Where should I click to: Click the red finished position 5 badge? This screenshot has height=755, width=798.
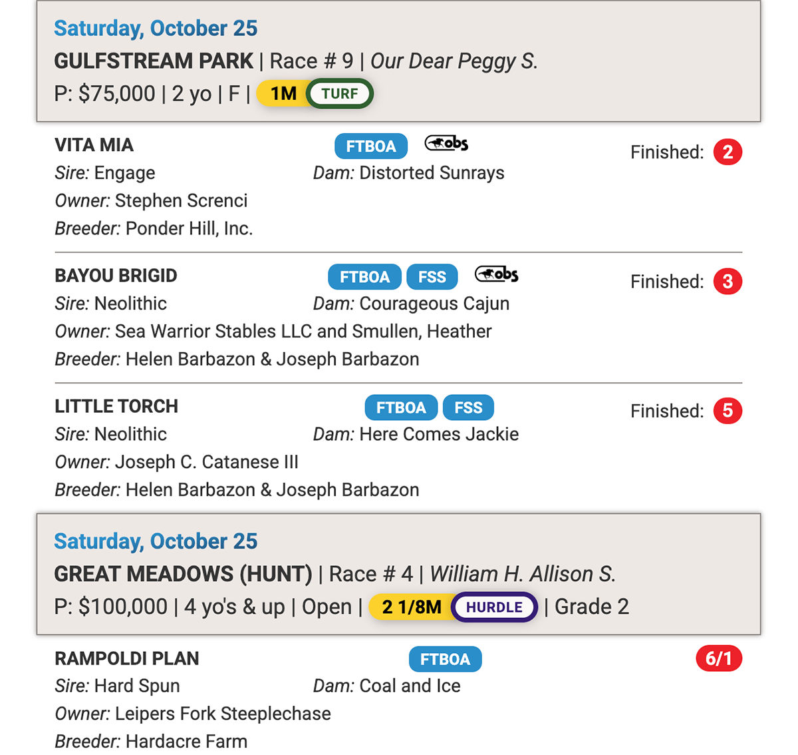point(728,411)
